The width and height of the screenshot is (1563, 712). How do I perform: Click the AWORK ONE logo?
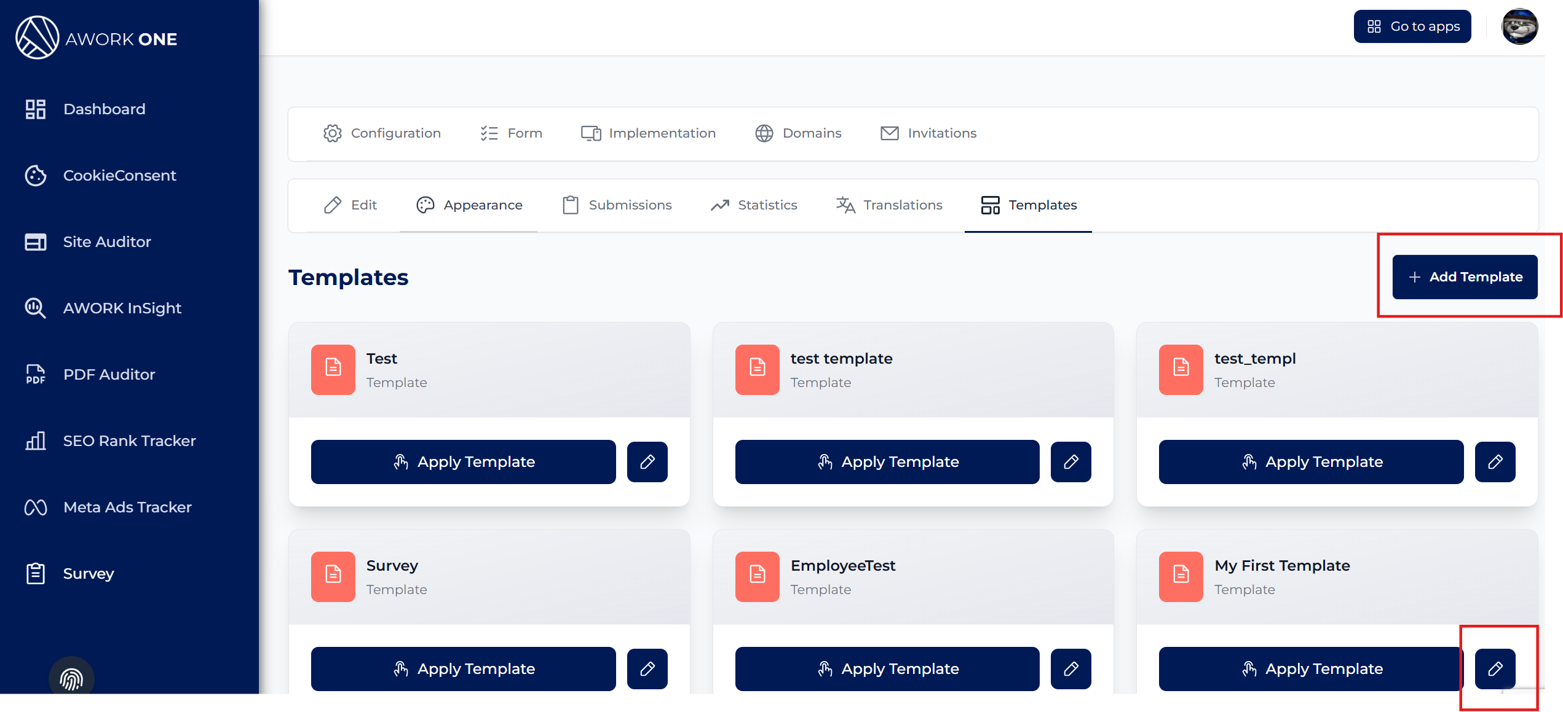pyautogui.click(x=97, y=38)
